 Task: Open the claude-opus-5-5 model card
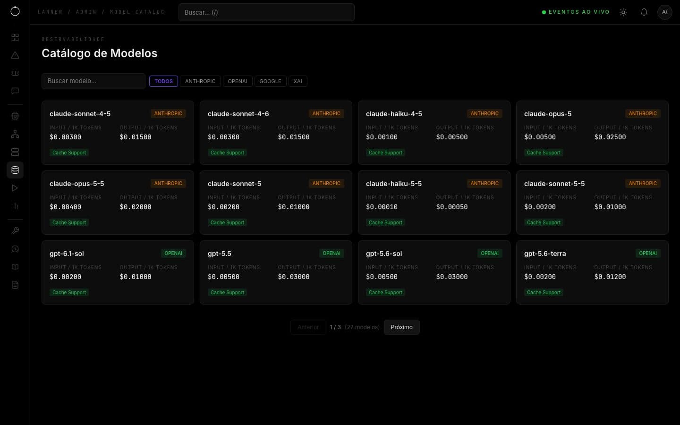click(x=118, y=203)
